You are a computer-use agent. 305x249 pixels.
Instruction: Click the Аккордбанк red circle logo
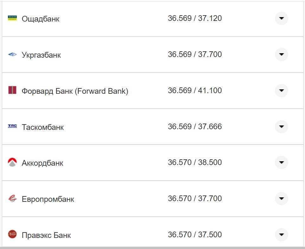pos(11,163)
